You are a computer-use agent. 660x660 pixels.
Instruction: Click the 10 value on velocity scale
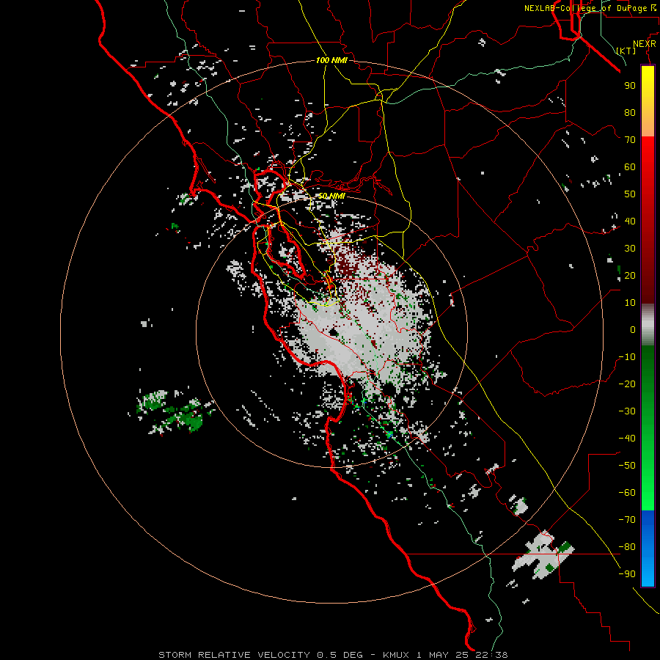pos(630,303)
